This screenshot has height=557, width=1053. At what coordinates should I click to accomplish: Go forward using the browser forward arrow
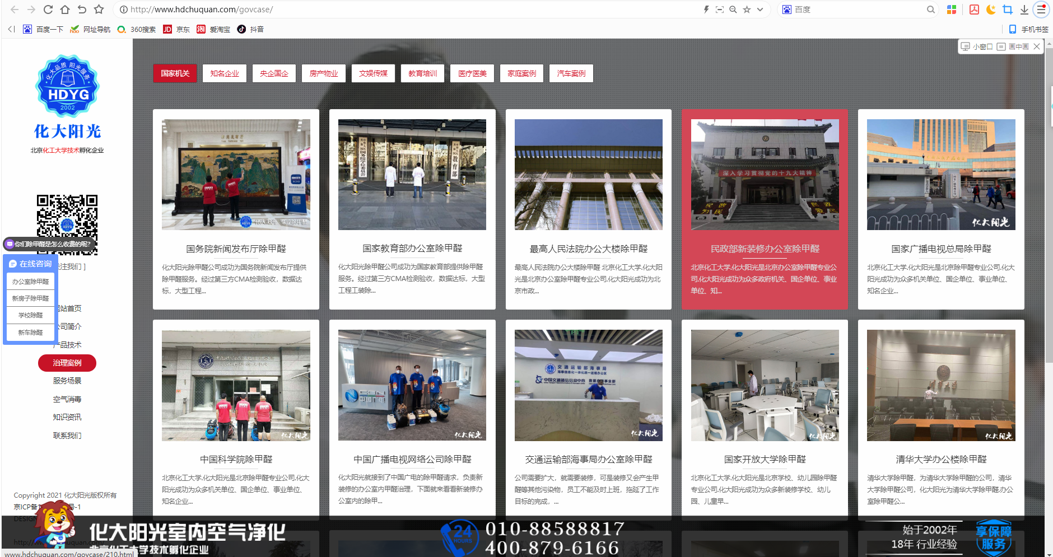tap(31, 10)
